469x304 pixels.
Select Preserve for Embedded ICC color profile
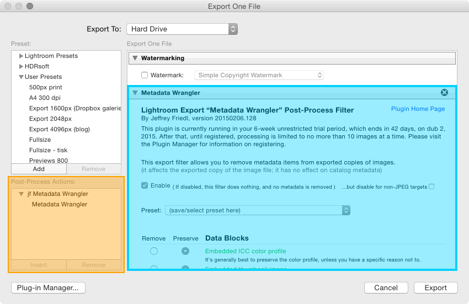185,251
